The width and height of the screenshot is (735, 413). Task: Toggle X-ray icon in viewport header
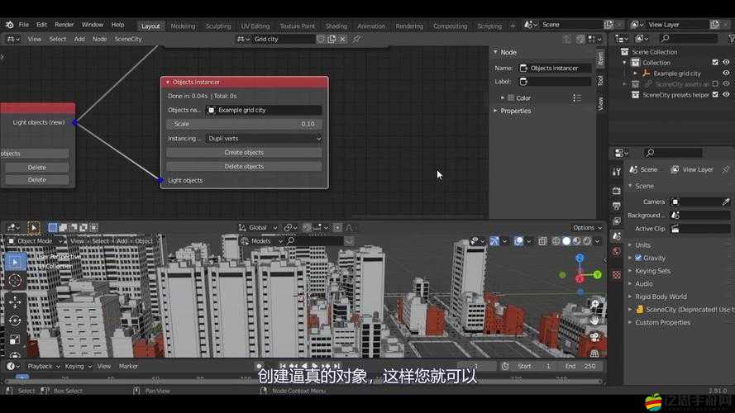542,240
